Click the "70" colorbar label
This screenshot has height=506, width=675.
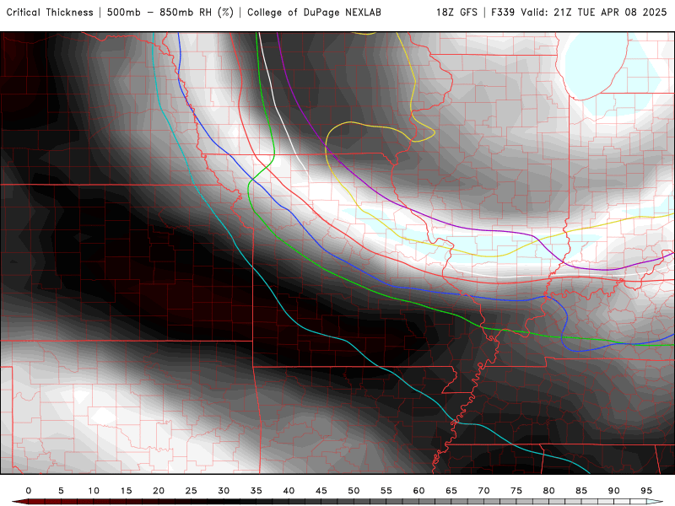coord(483,491)
